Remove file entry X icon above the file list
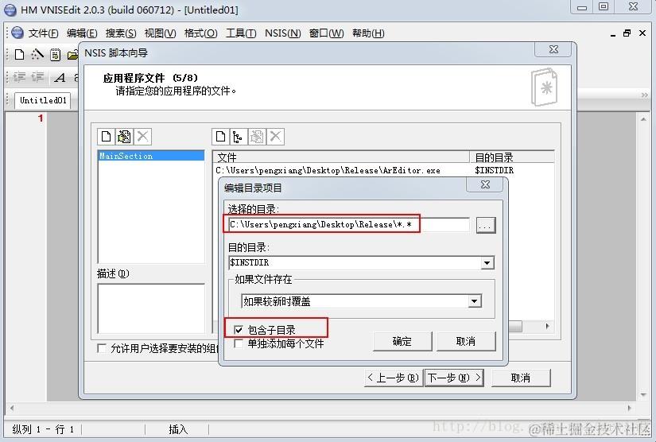The width and height of the screenshot is (656, 442). 275,136
